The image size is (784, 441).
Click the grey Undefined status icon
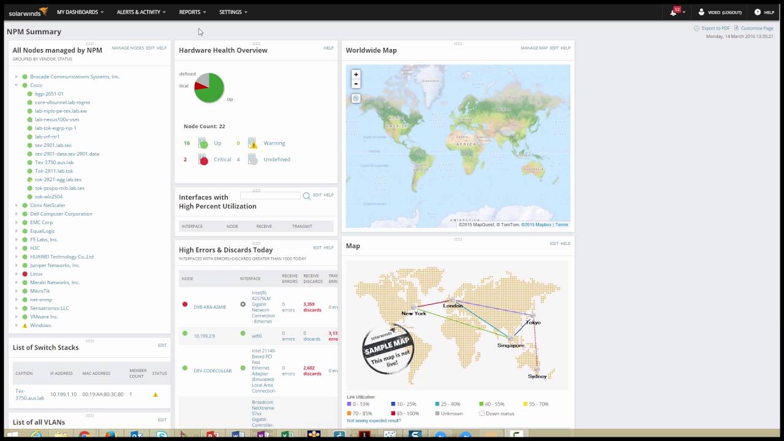252,160
